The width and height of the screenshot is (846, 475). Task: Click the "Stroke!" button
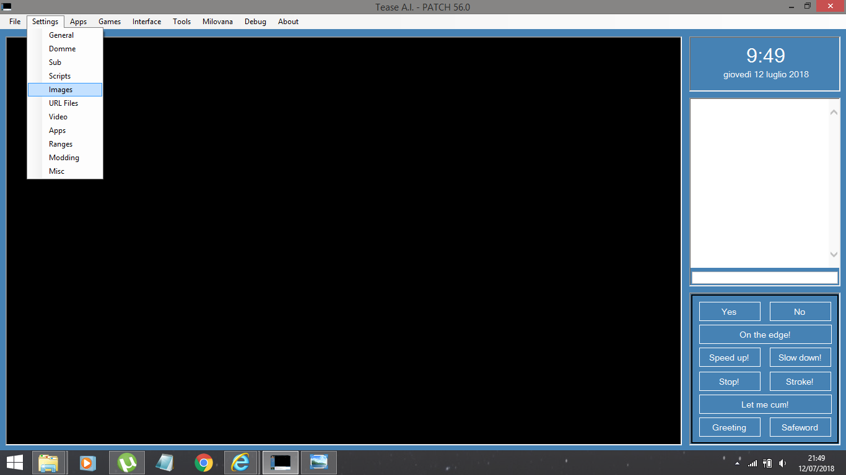pyautogui.click(x=800, y=382)
